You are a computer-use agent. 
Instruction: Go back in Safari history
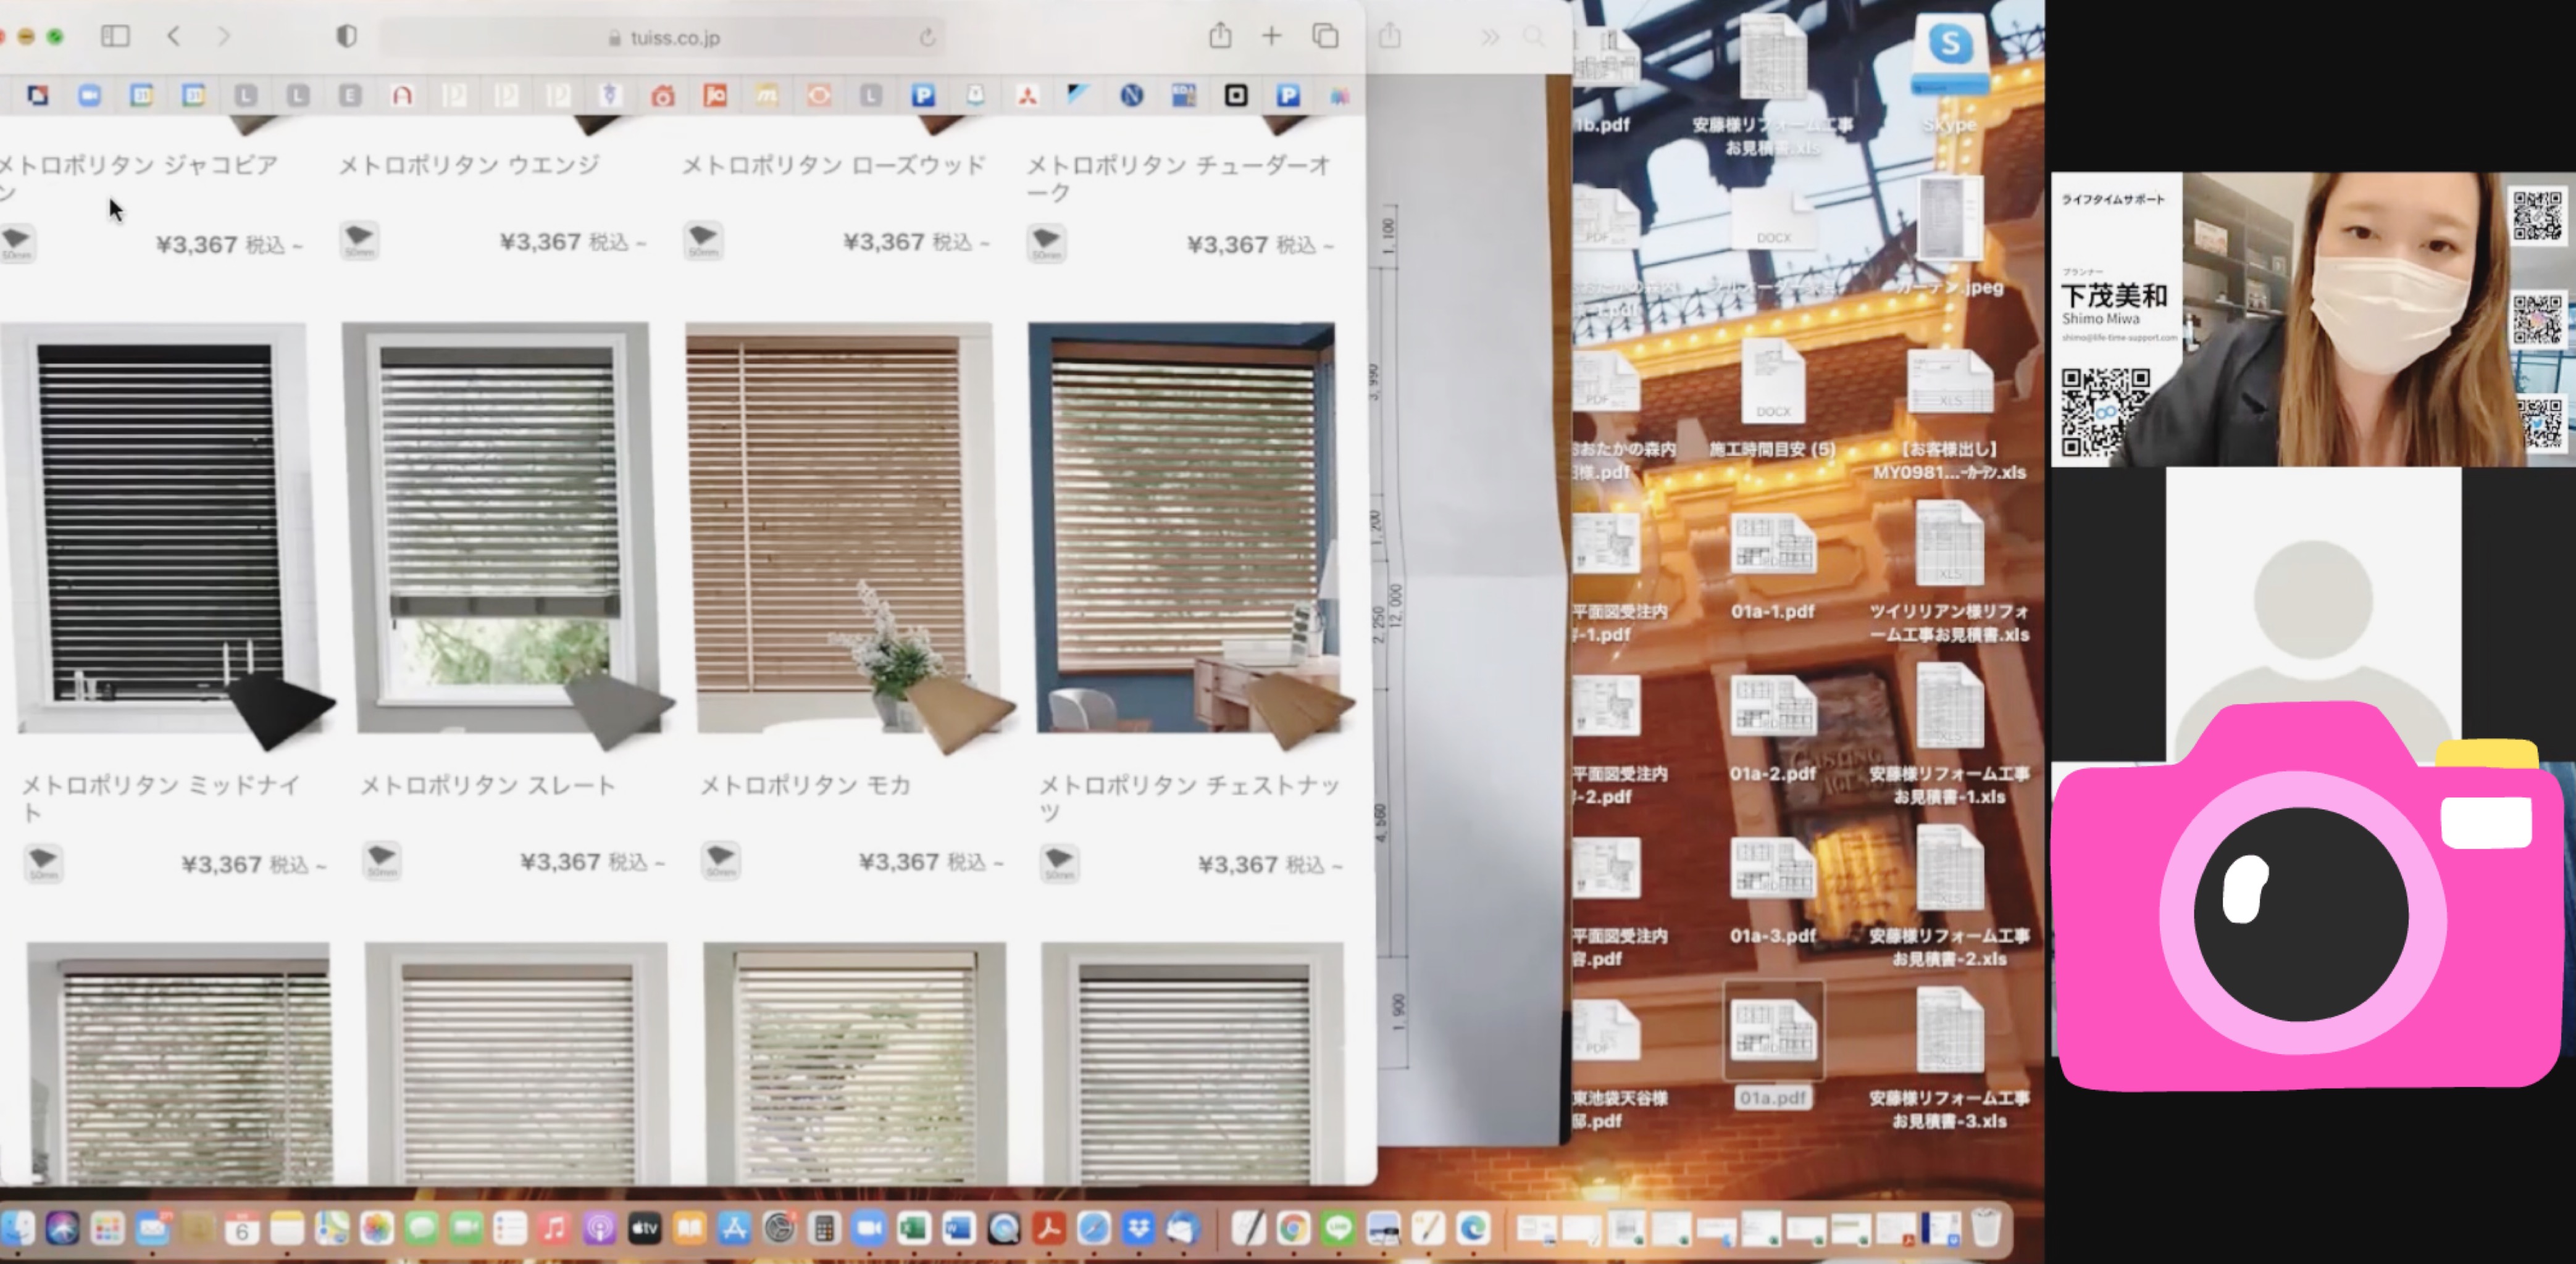pyautogui.click(x=174, y=37)
